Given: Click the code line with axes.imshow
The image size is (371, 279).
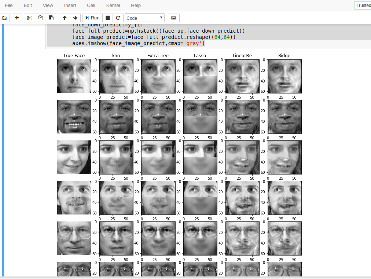Looking at the screenshot, I should 139,43.
